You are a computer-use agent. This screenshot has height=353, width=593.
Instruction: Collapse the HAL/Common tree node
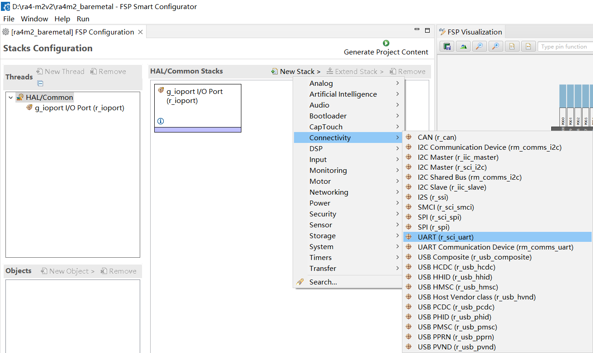pyautogui.click(x=10, y=97)
